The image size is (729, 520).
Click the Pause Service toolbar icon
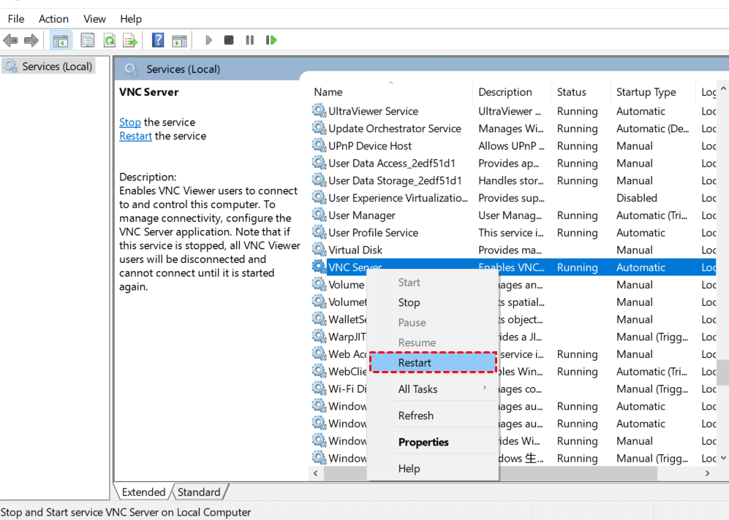coord(249,40)
